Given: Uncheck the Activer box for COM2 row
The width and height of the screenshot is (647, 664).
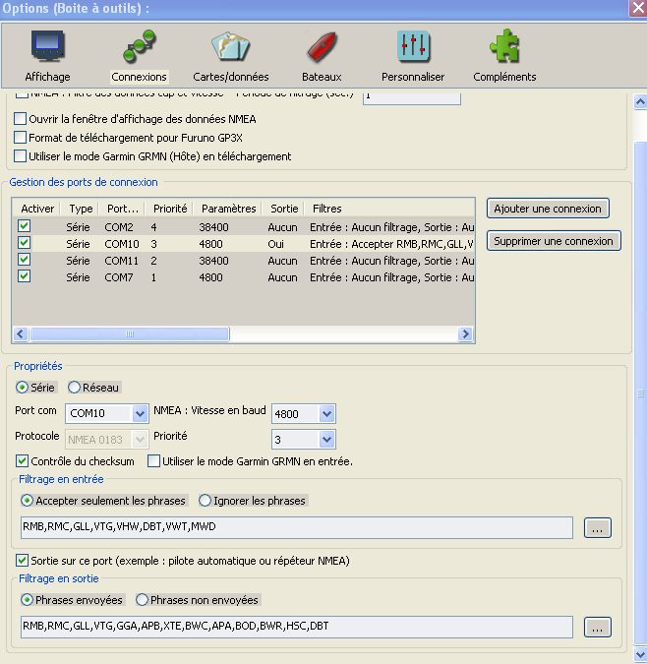Looking at the screenshot, I should tap(25, 226).
